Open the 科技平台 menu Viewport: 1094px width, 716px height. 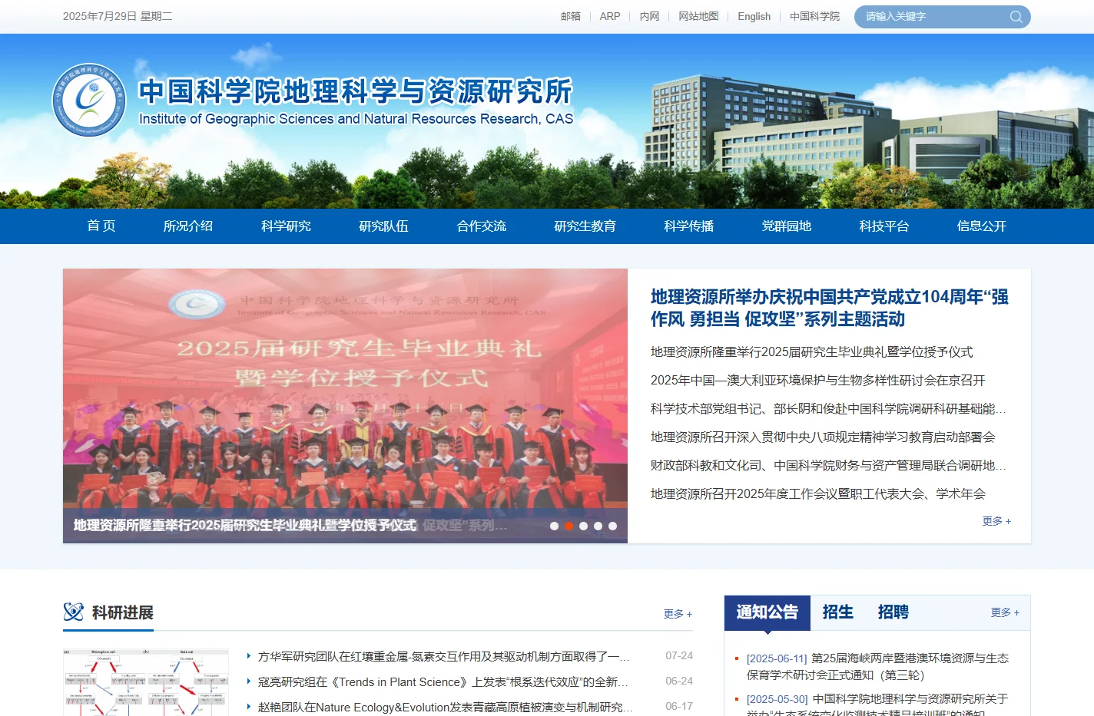tap(884, 226)
